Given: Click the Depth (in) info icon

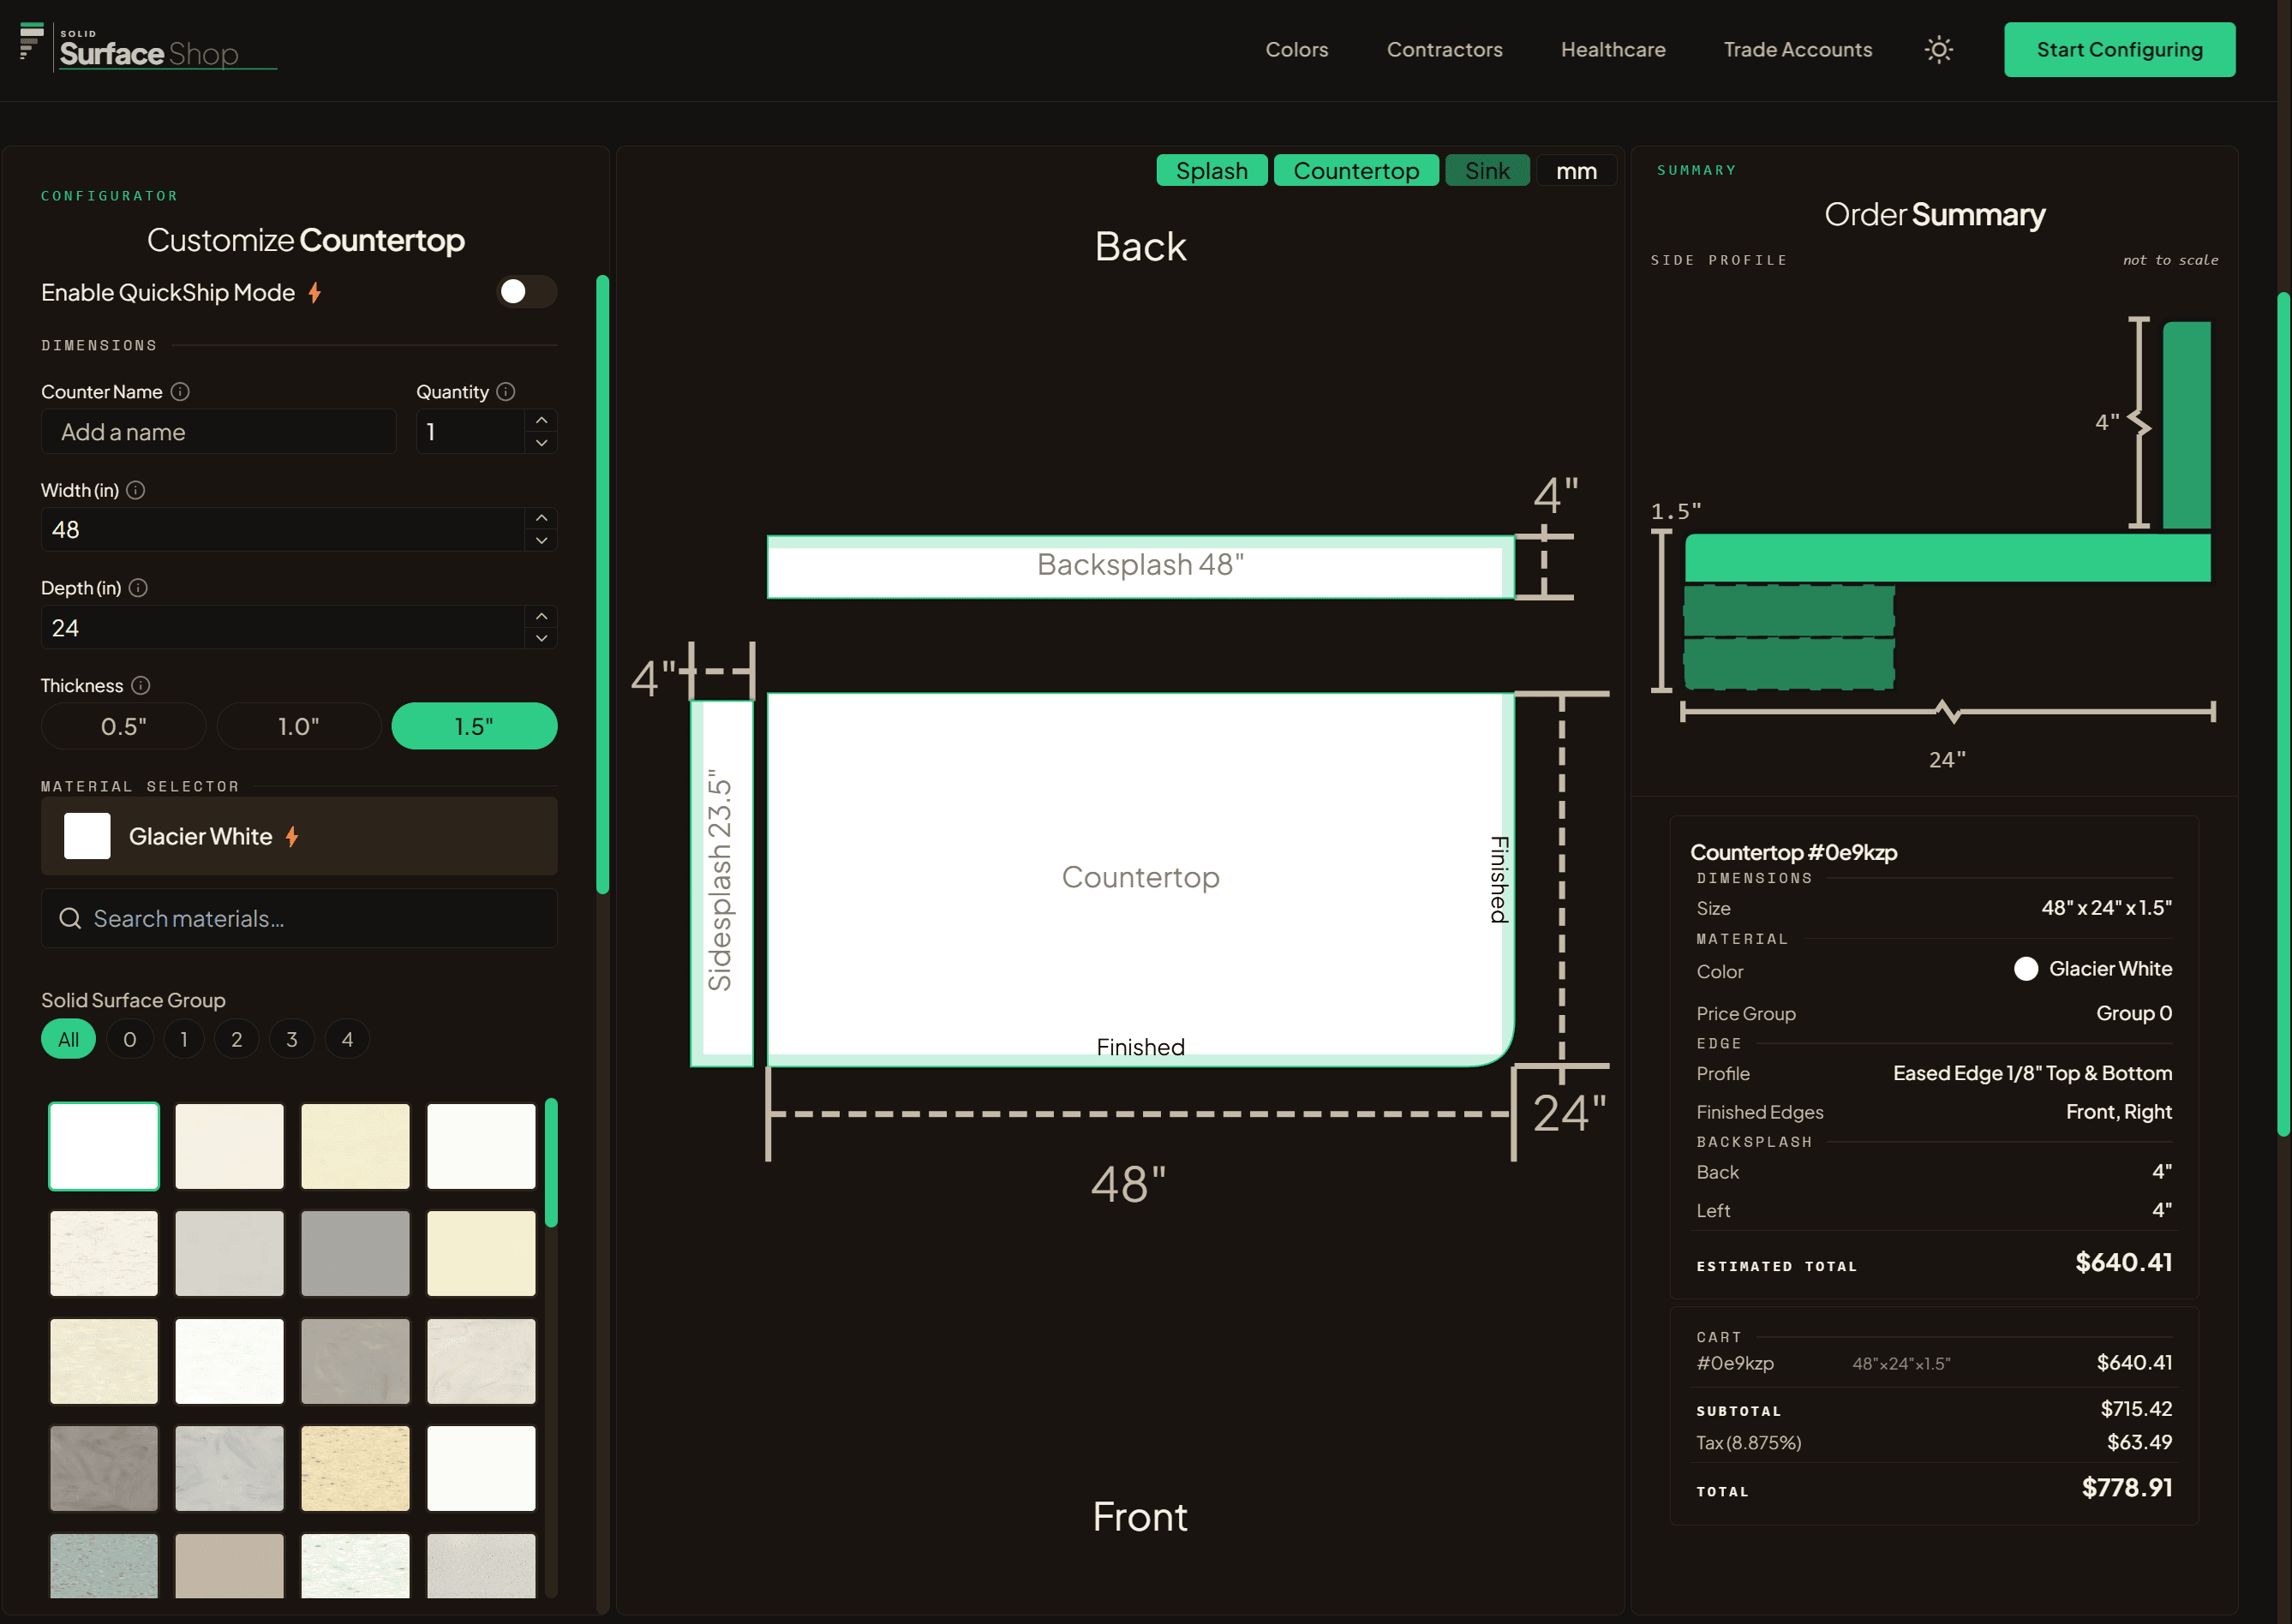Looking at the screenshot, I should pos(138,588).
